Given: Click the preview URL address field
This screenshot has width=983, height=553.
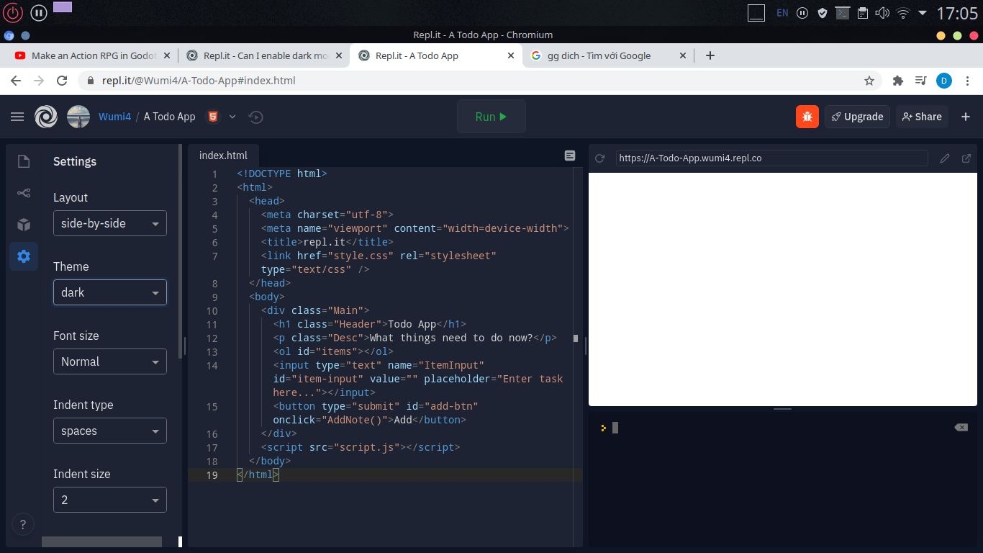Looking at the screenshot, I should tap(771, 158).
